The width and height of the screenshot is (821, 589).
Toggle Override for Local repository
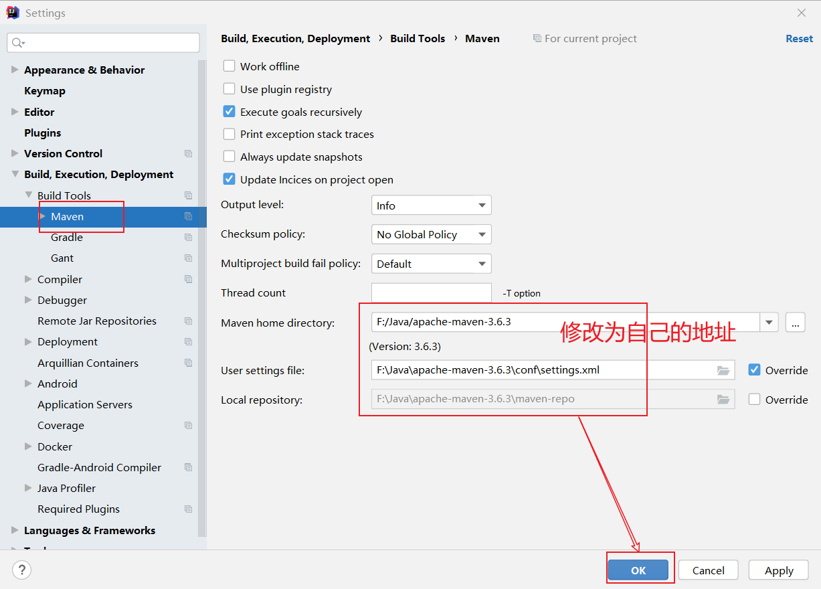point(755,400)
